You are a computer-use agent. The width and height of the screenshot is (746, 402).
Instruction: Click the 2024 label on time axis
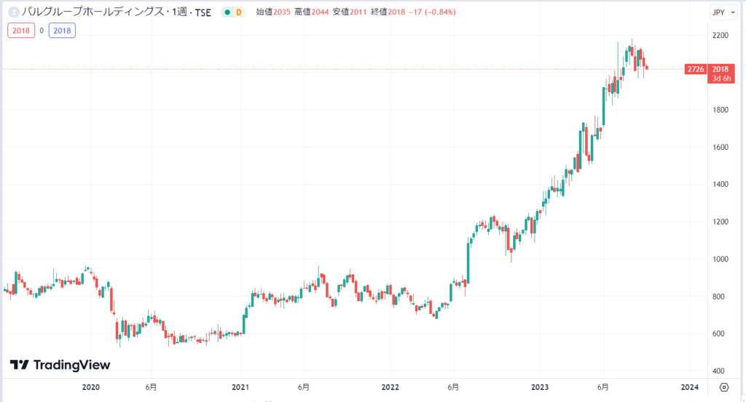point(689,387)
